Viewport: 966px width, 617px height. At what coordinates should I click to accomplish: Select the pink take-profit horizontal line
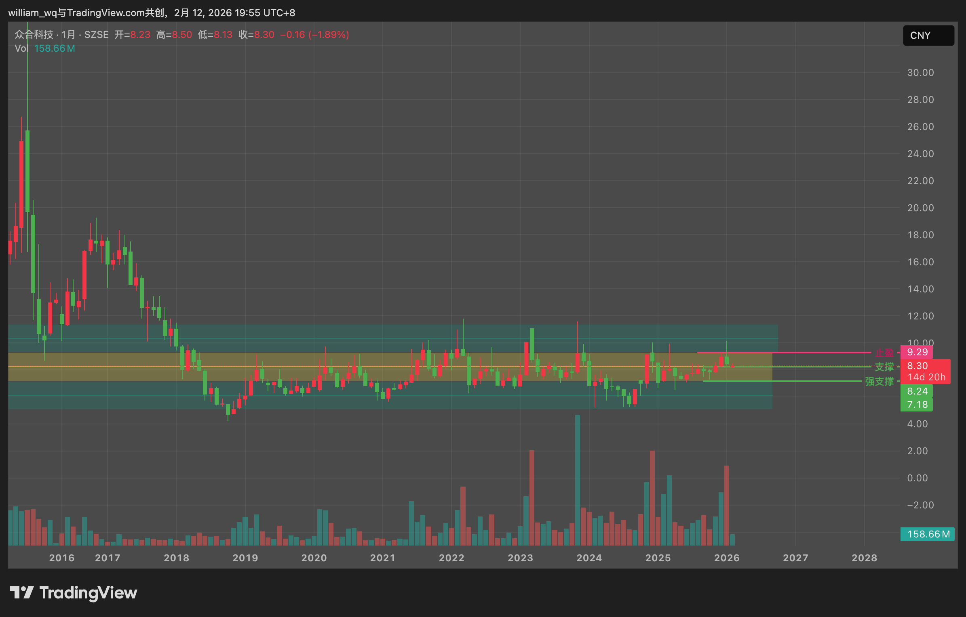(784, 353)
